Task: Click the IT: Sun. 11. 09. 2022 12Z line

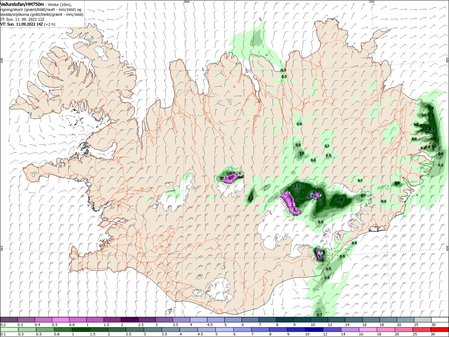Action: [23, 19]
